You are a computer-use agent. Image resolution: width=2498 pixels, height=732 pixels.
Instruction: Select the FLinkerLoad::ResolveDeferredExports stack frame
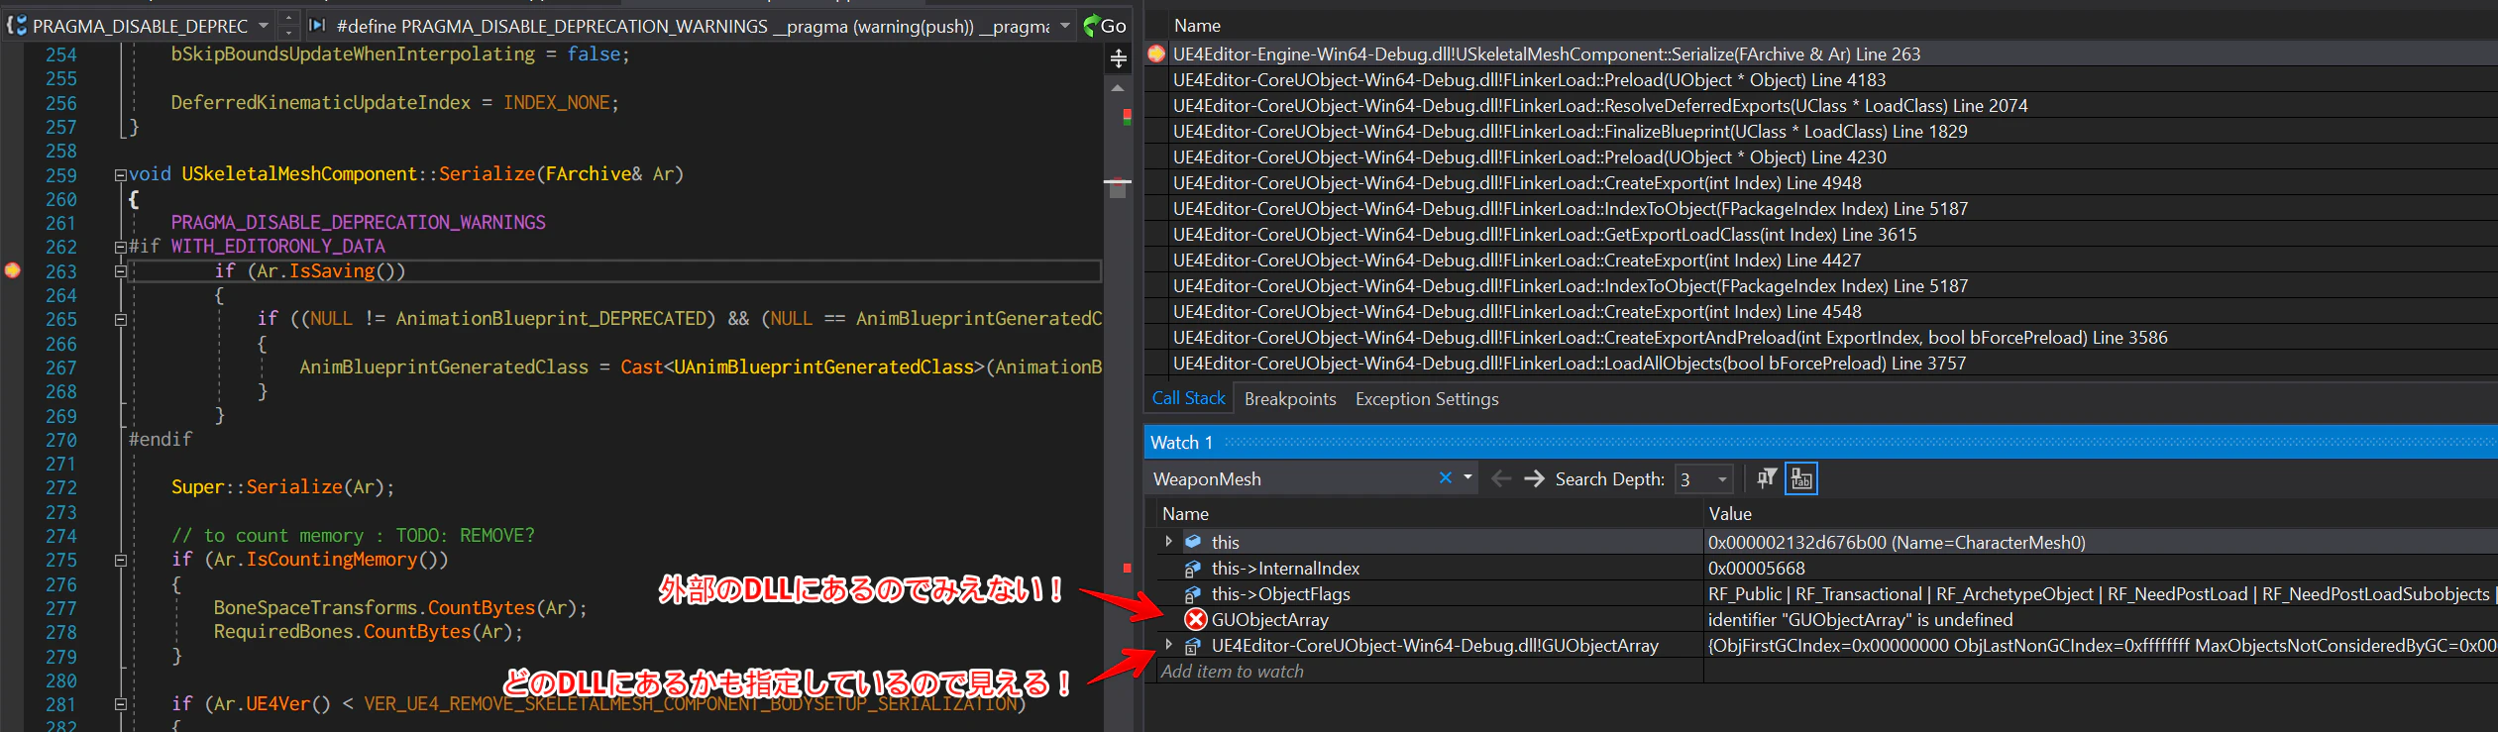[1820, 106]
